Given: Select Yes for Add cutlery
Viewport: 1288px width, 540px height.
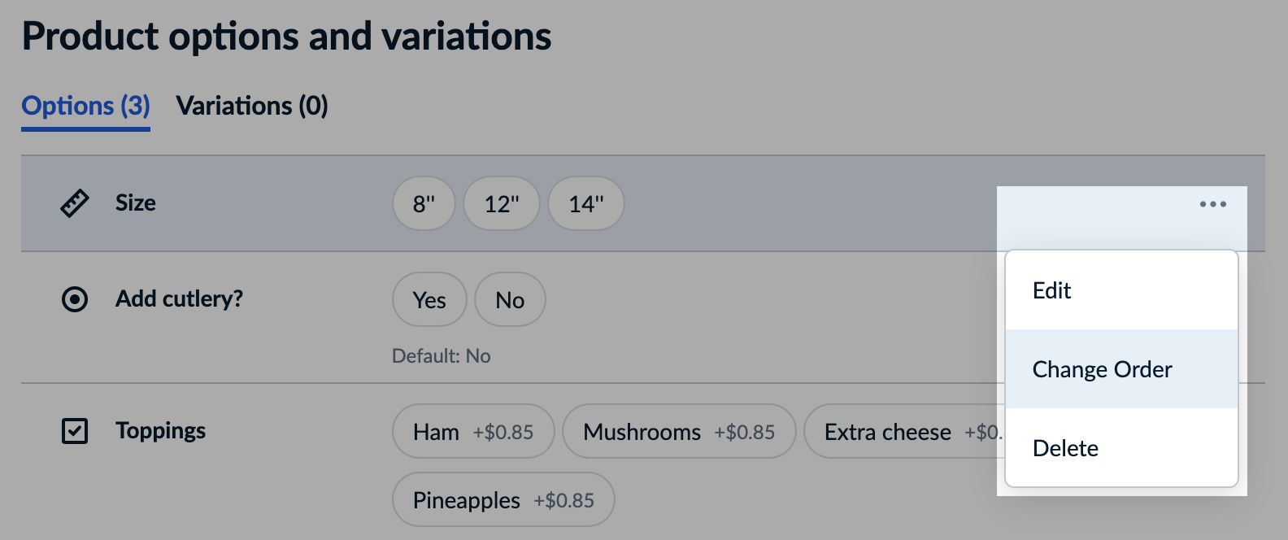Looking at the screenshot, I should (429, 299).
